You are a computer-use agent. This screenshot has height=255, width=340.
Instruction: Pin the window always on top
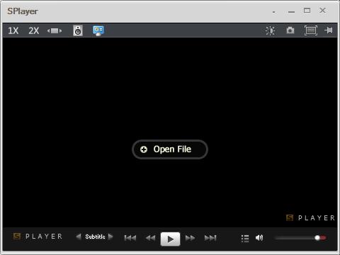pos(329,30)
